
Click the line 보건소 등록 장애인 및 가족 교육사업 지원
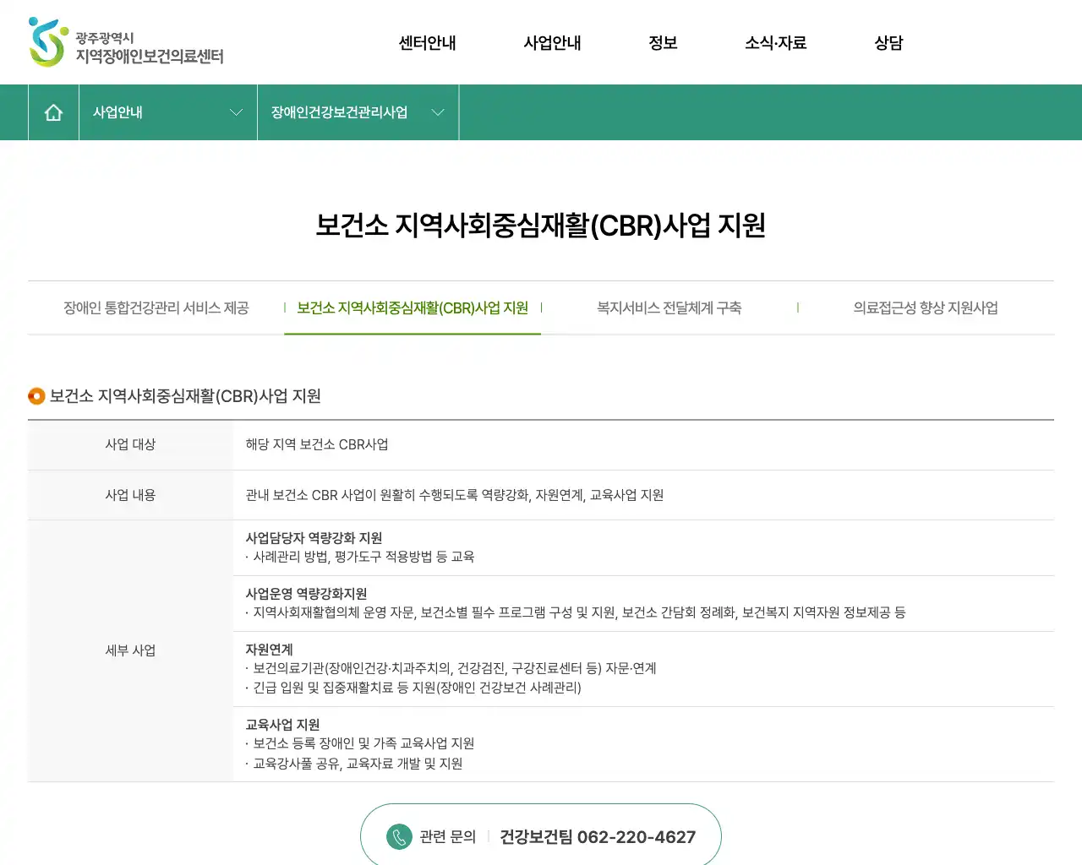pyautogui.click(x=360, y=743)
